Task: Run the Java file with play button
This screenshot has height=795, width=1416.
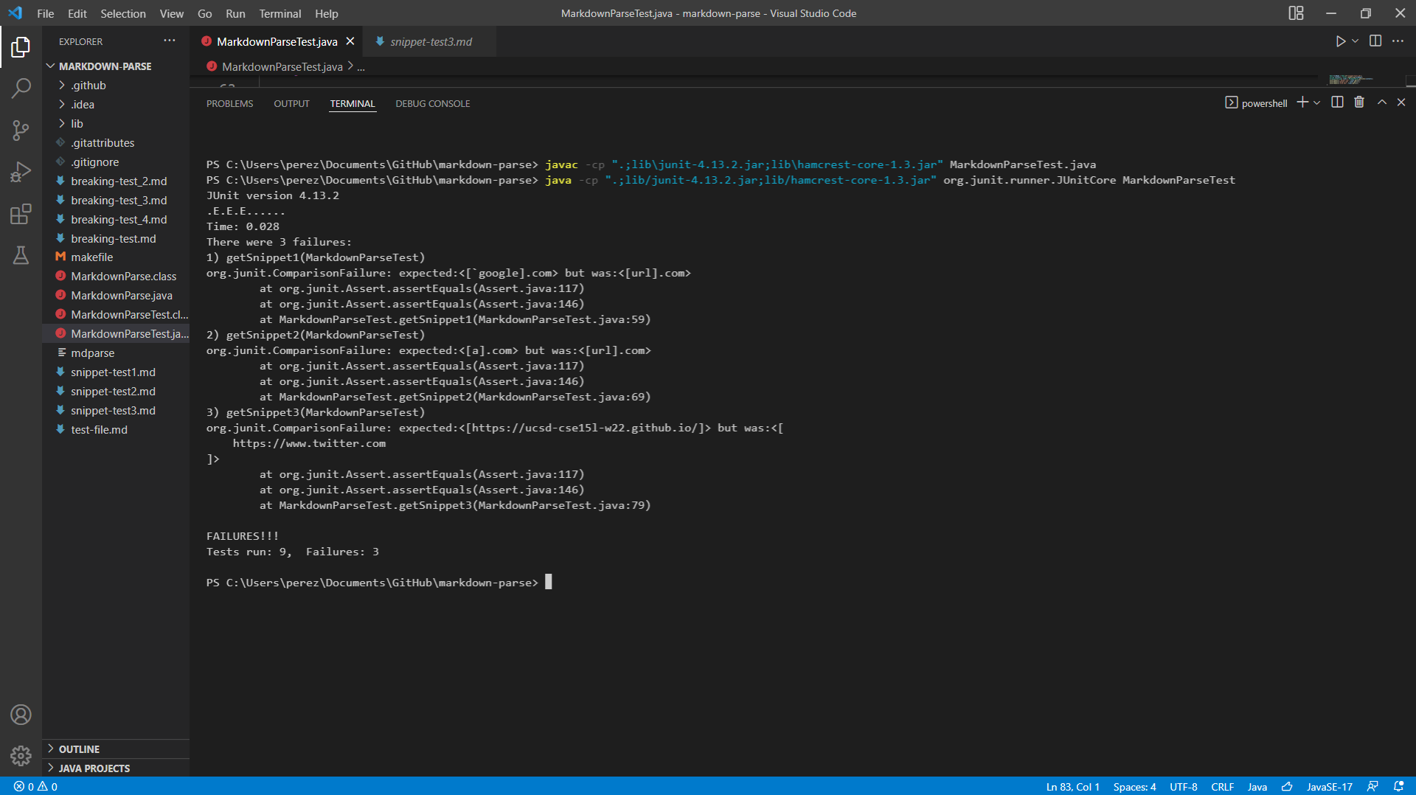Action: tap(1340, 41)
